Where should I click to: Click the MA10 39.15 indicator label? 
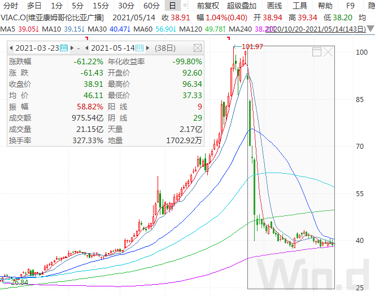click(x=63, y=29)
